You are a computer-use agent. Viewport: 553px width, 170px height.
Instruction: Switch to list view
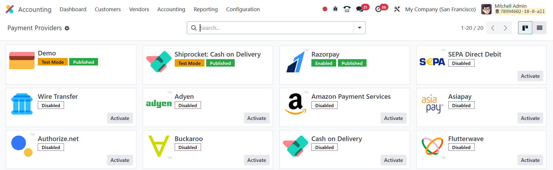click(539, 28)
